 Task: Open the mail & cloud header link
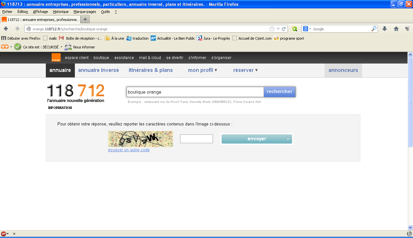pos(150,58)
